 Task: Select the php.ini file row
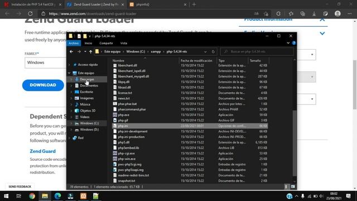190,126
